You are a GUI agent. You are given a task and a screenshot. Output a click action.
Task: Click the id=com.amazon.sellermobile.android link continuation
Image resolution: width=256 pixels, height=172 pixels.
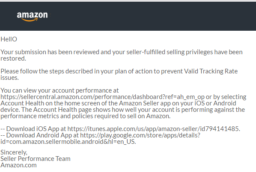pos(68,142)
